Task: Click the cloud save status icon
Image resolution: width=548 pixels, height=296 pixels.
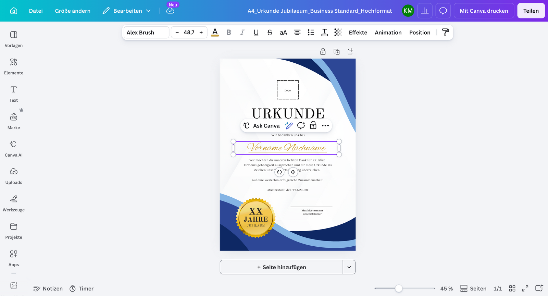Action: 170,11
